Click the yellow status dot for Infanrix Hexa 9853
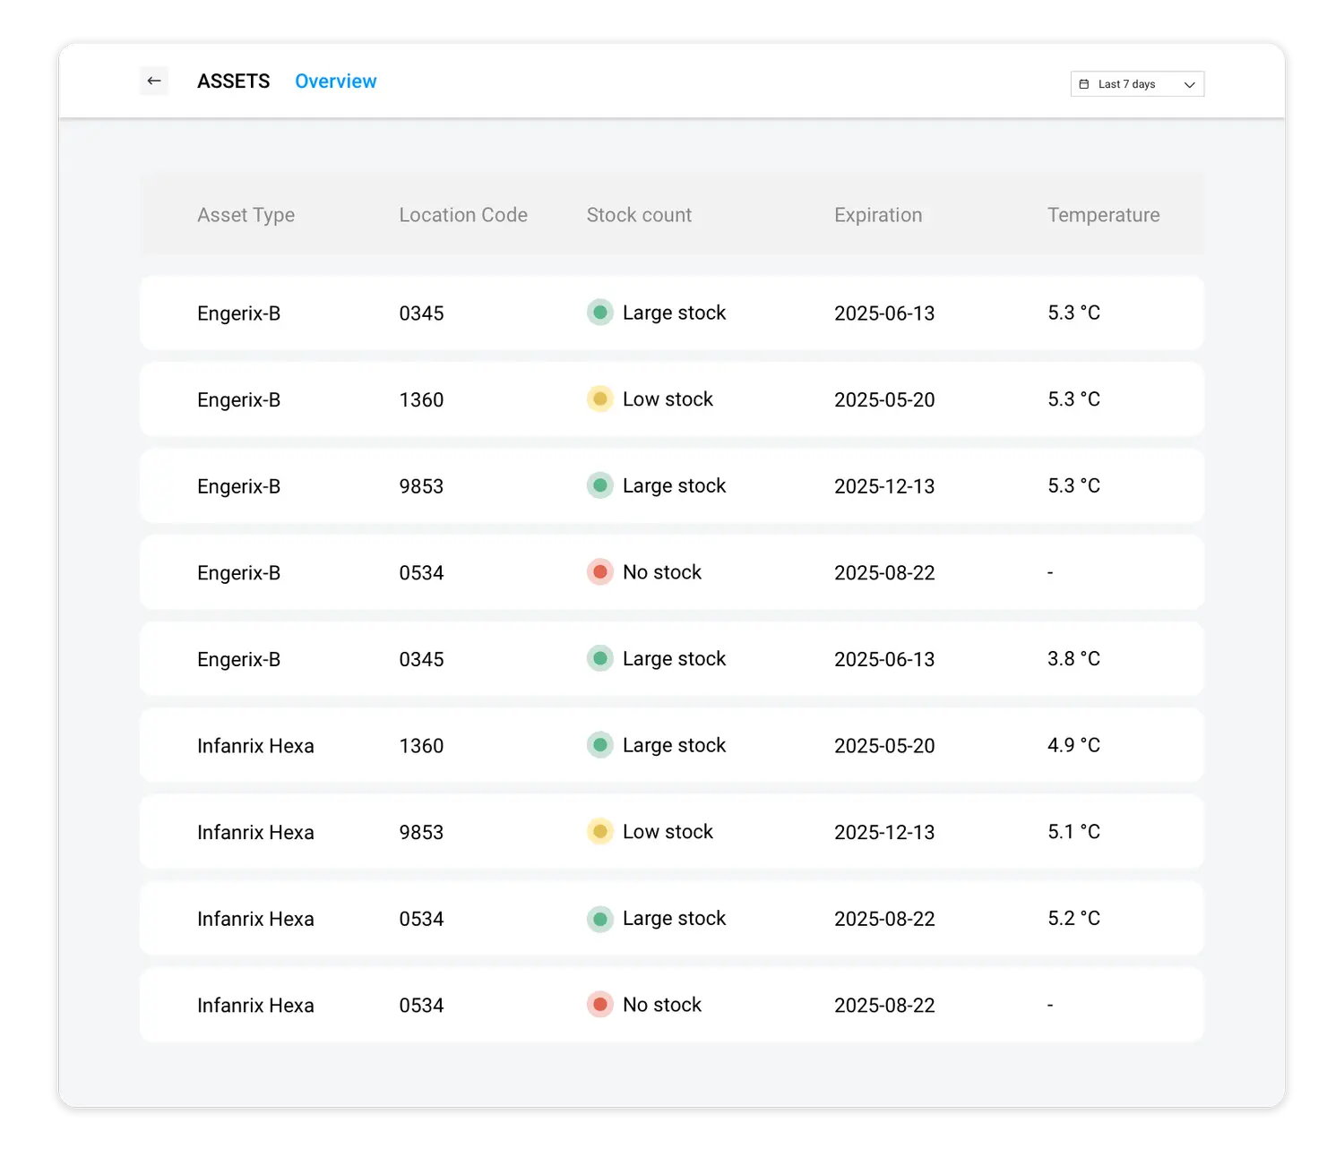The height and width of the screenshot is (1157, 1344). coord(600,831)
